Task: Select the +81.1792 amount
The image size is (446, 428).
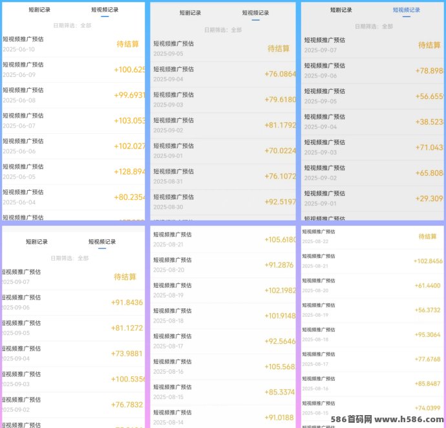Action: (x=280, y=125)
